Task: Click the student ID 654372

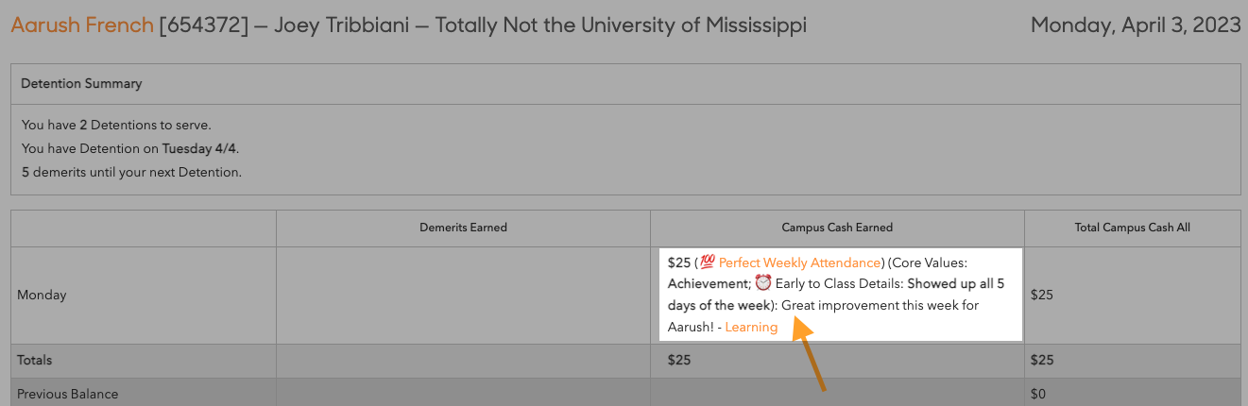Action: [x=204, y=25]
